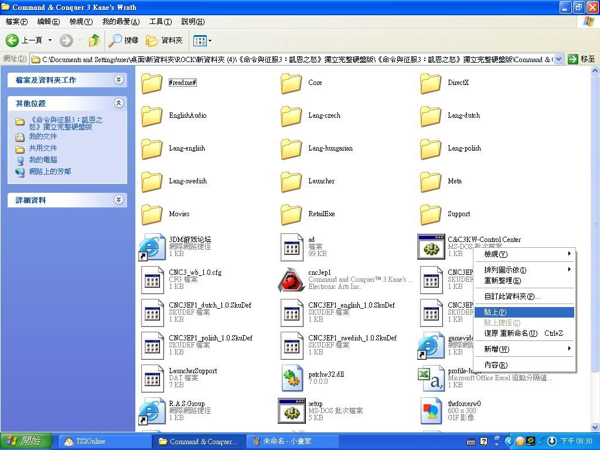Click the Up folder toolbar icon

tap(94, 40)
